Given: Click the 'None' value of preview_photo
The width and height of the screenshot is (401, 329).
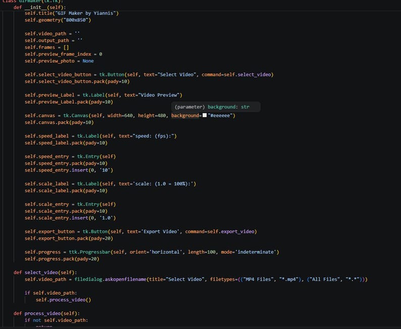Looking at the screenshot, I should click(88, 61).
